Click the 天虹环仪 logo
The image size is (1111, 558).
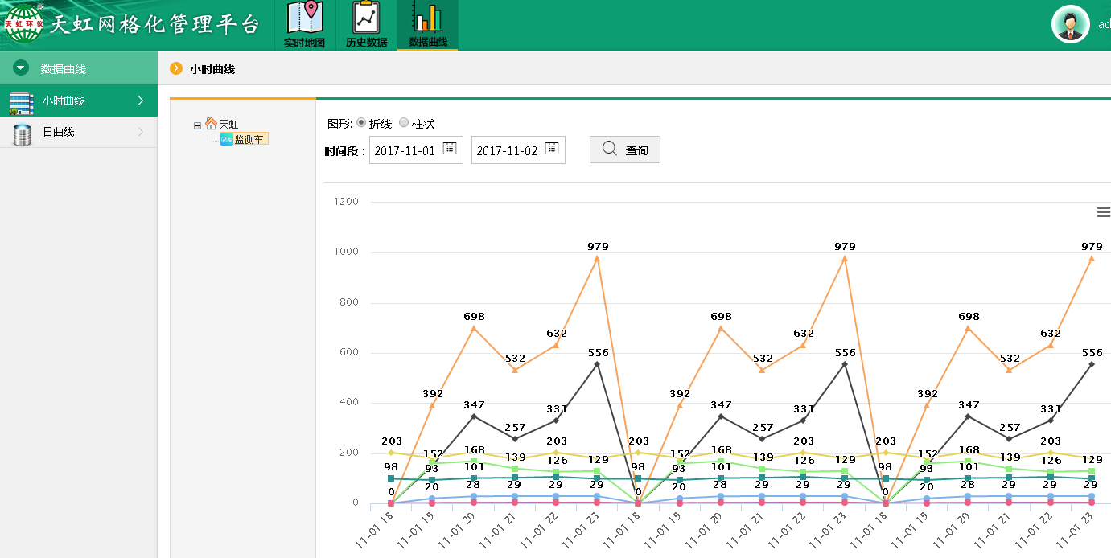coord(23,24)
